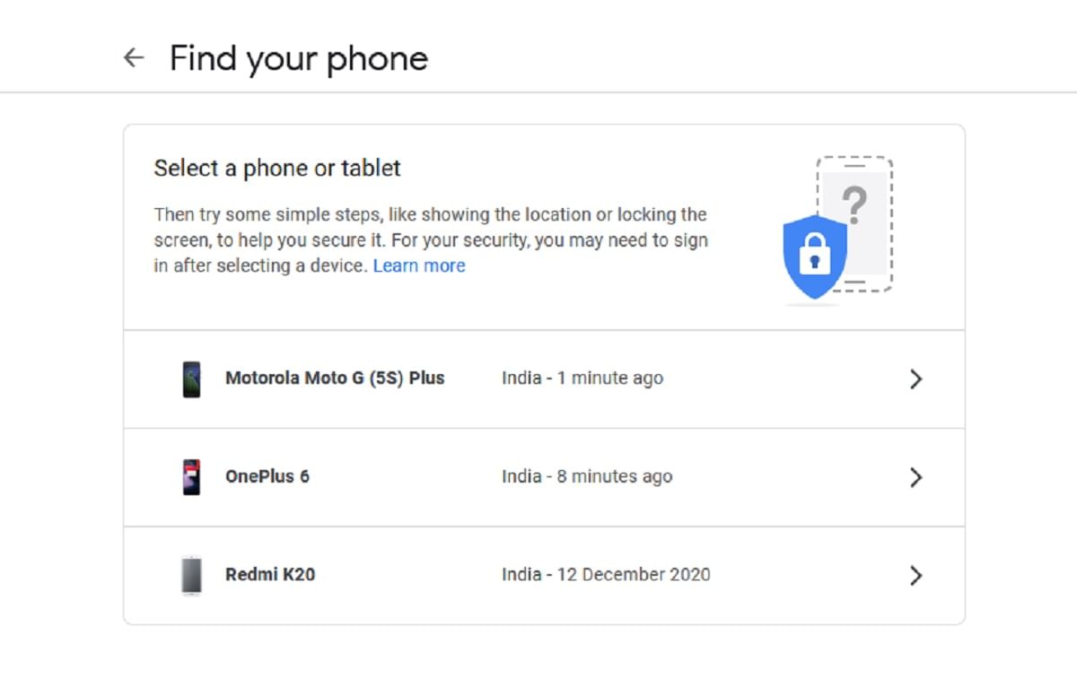Select the OnePlus 6 phone thumbnail icon
This screenshot has width=1077, height=688.
tap(191, 476)
